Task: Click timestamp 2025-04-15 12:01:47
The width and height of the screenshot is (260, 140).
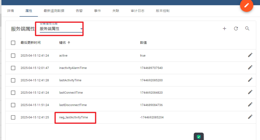Action: (35, 68)
